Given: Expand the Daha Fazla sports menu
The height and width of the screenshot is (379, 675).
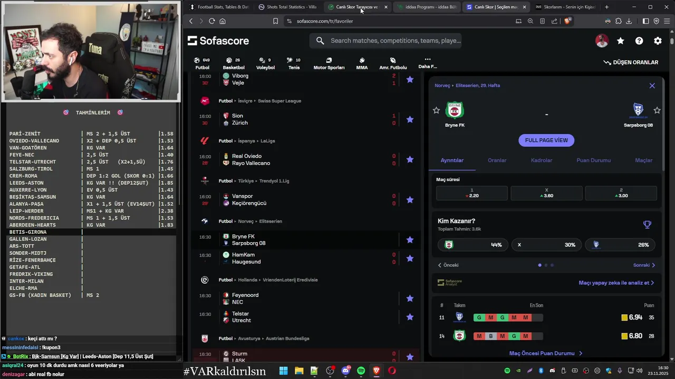Looking at the screenshot, I should coord(428,63).
